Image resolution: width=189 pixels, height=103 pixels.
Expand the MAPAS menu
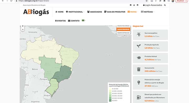tap(133, 12)
